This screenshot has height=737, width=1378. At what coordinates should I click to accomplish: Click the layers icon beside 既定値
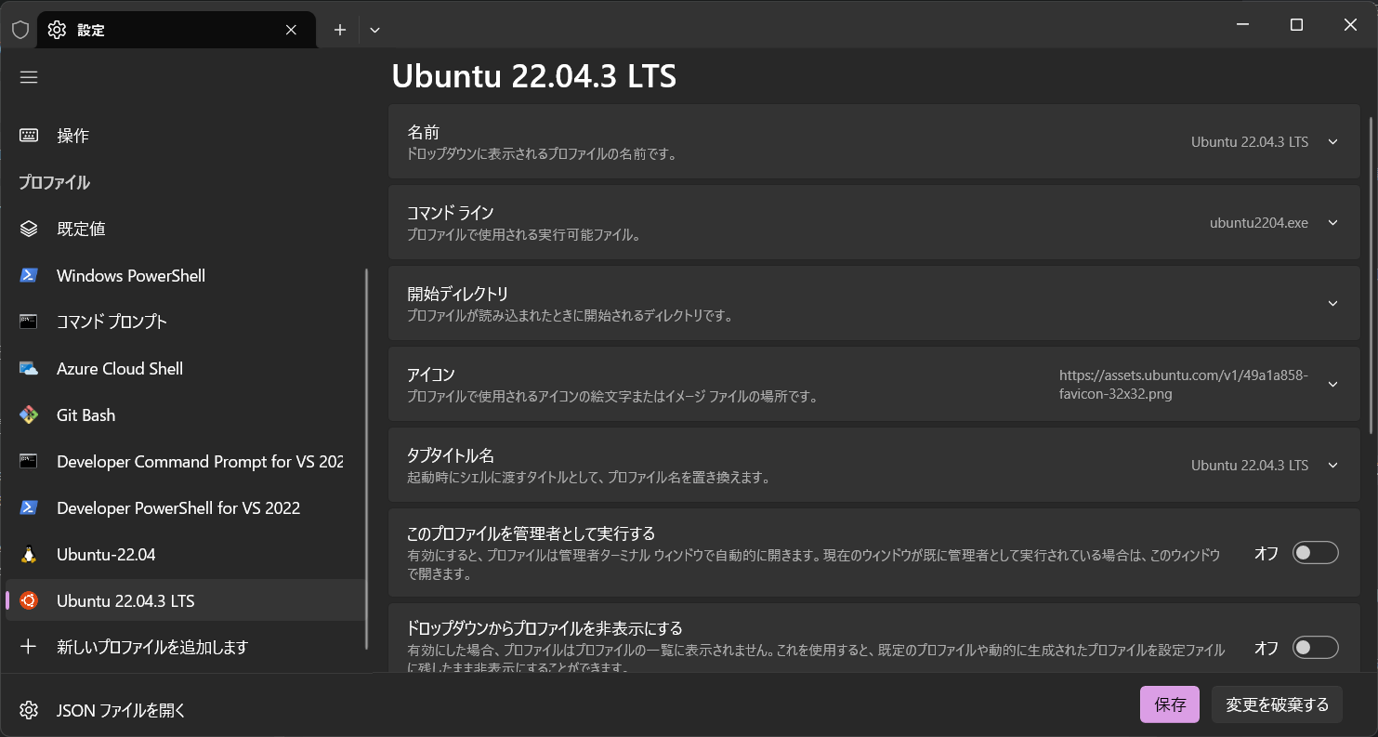[29, 229]
